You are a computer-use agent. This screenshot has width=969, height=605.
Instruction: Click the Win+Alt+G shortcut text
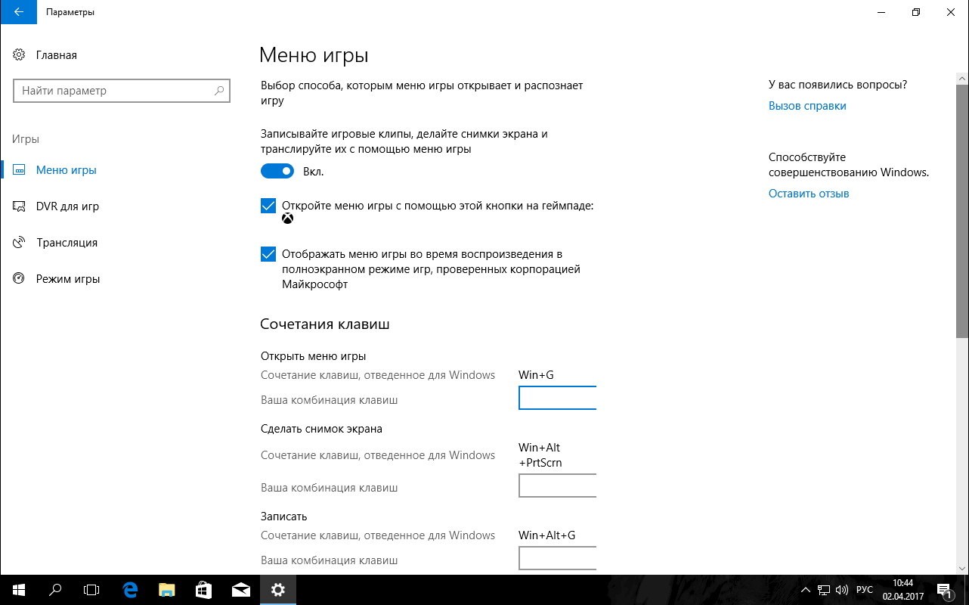547,535
